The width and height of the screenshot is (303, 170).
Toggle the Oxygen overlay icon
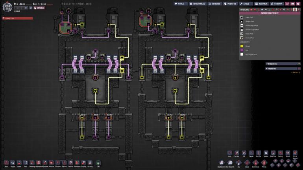(x=251, y=9)
